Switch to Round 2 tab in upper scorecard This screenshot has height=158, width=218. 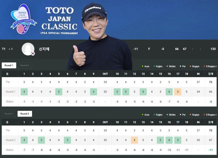tap(25, 65)
